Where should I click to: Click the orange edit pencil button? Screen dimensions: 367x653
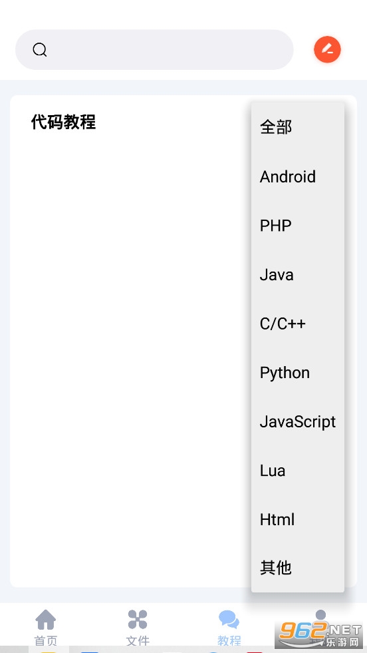[327, 49]
